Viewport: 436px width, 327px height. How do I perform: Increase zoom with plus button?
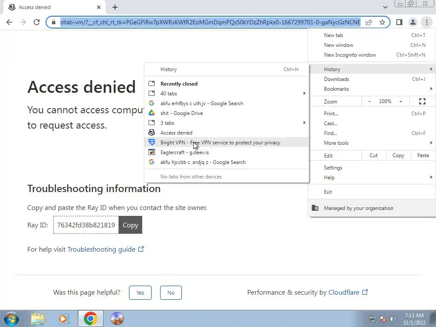tap(401, 101)
